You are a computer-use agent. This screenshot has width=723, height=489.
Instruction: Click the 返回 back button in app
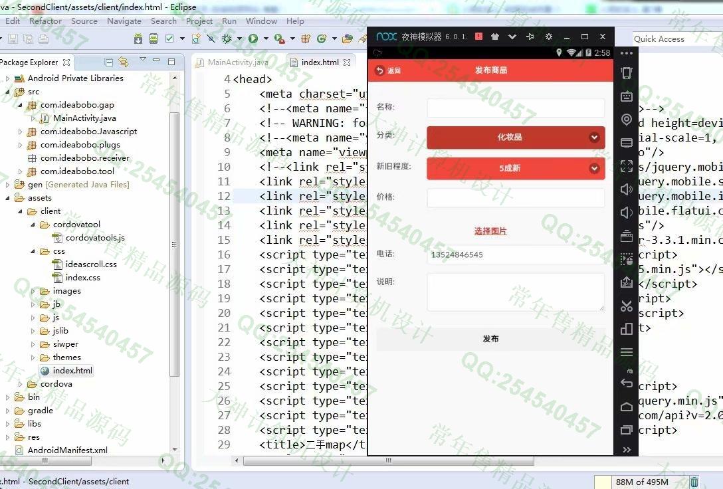point(388,70)
